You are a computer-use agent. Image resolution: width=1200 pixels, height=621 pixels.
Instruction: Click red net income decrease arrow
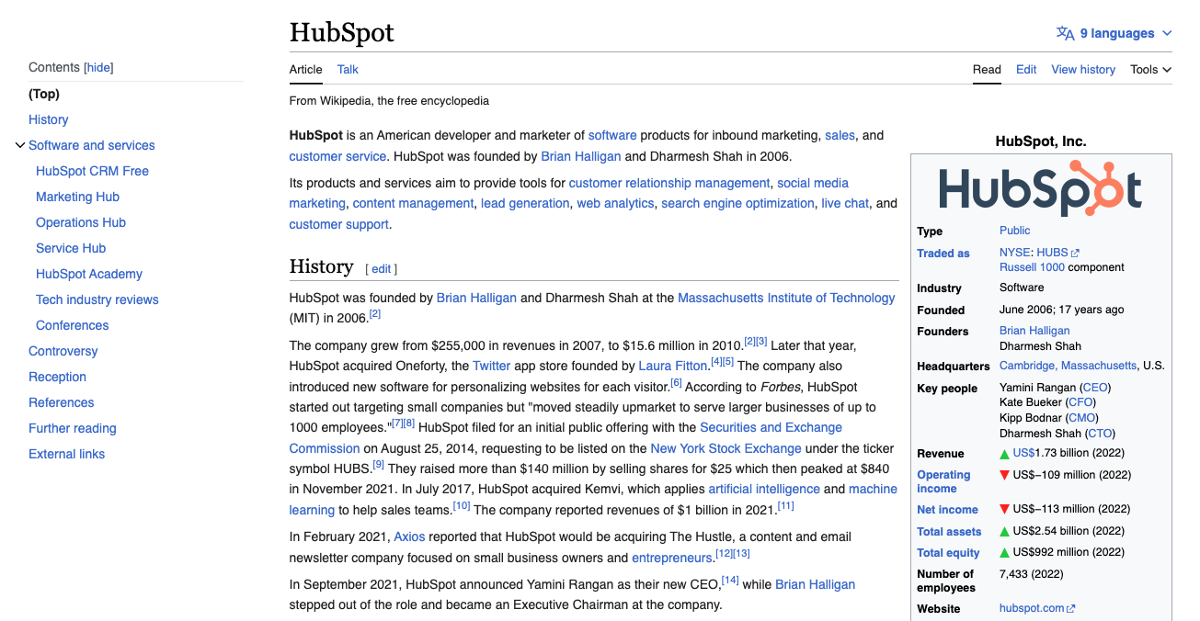(1005, 509)
